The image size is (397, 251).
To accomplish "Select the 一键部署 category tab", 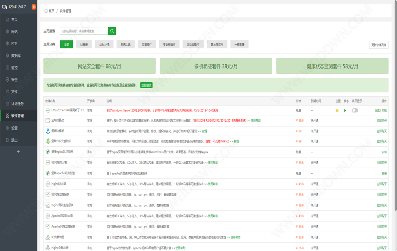I will (239, 44).
